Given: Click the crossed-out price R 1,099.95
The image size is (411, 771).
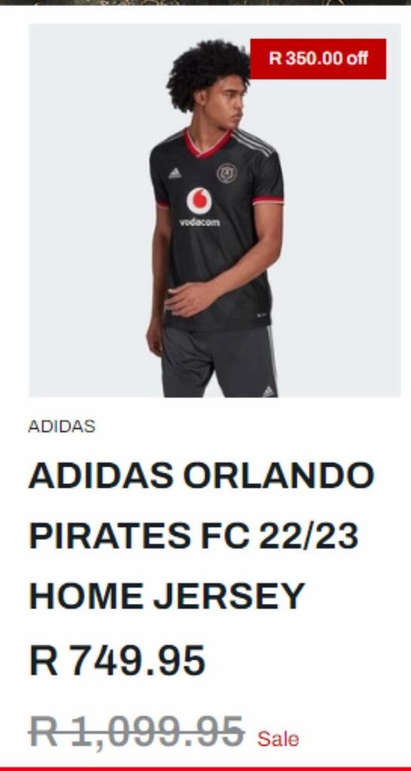Looking at the screenshot, I should 137,732.
